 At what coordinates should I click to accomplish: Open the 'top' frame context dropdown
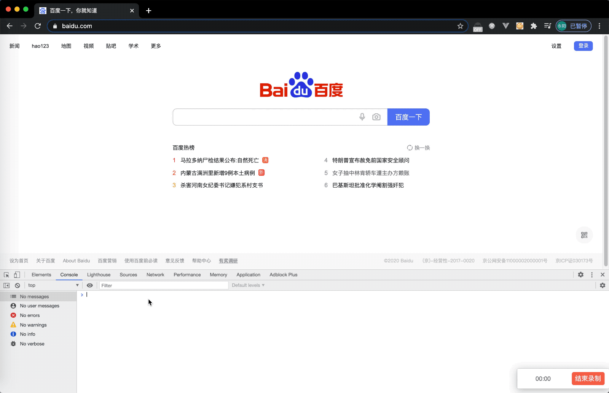pyautogui.click(x=52, y=285)
